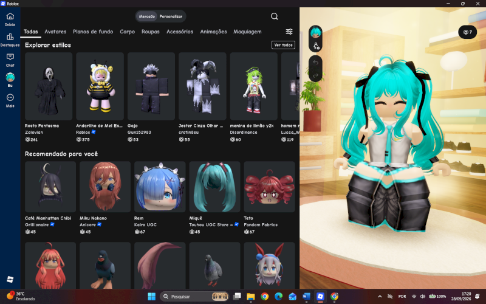Open the menina de limão y2k style
The height and width of the screenshot is (304, 486).
[253, 86]
